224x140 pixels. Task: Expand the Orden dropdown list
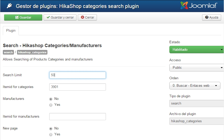pyautogui.click(x=195, y=85)
